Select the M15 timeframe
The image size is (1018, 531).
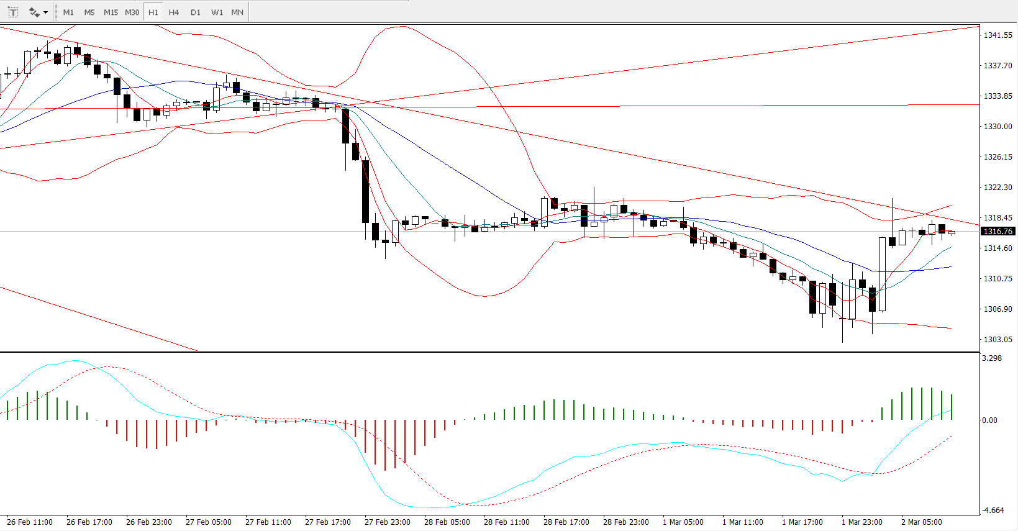pos(111,12)
